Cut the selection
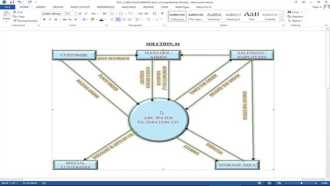This screenshot has height=186, width=330. coord(18,12)
